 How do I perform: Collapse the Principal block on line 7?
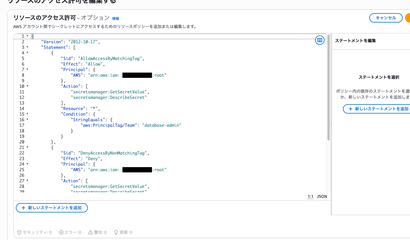click(27, 70)
